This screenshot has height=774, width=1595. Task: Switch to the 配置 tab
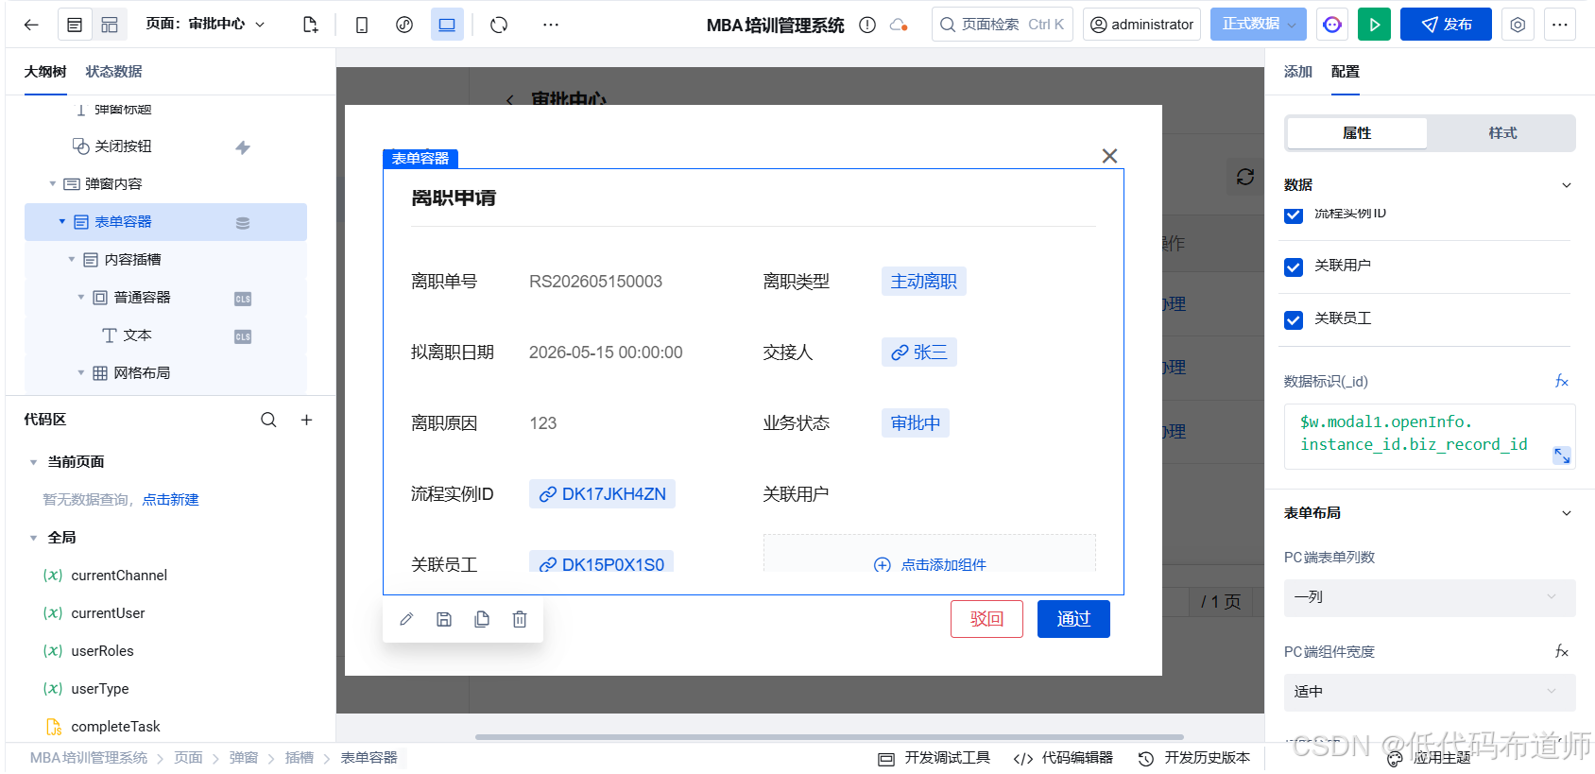click(1345, 72)
